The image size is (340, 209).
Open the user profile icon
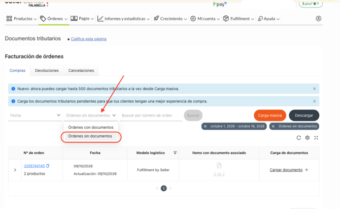[x=318, y=19]
